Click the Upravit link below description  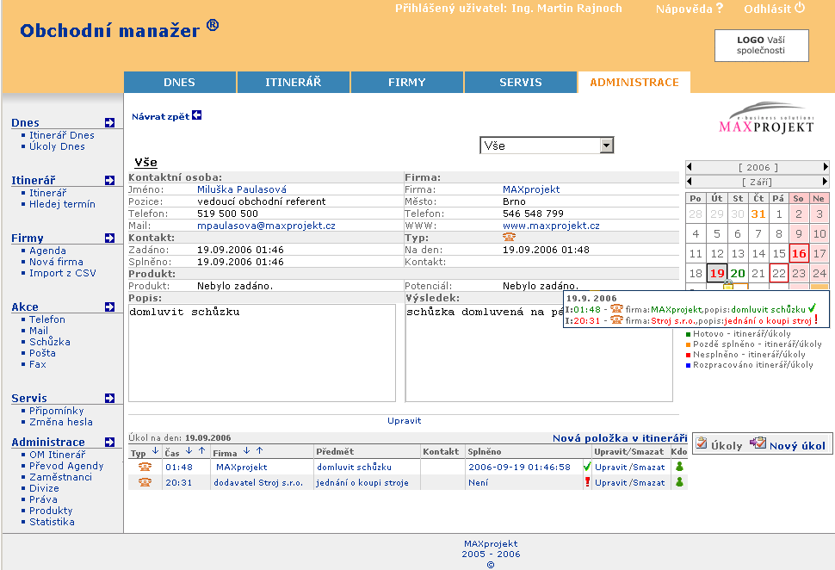pyautogui.click(x=405, y=421)
